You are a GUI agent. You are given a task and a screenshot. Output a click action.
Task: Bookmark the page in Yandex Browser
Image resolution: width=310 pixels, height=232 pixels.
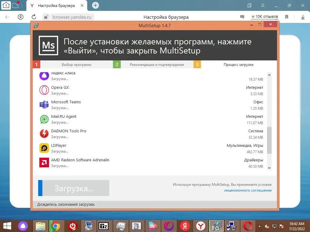(287, 17)
